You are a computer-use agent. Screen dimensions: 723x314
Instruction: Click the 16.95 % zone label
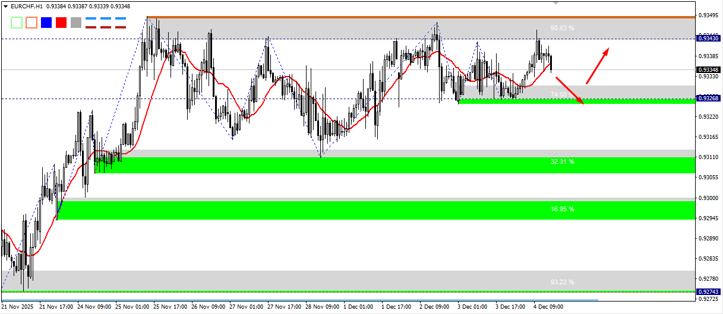pos(562,209)
